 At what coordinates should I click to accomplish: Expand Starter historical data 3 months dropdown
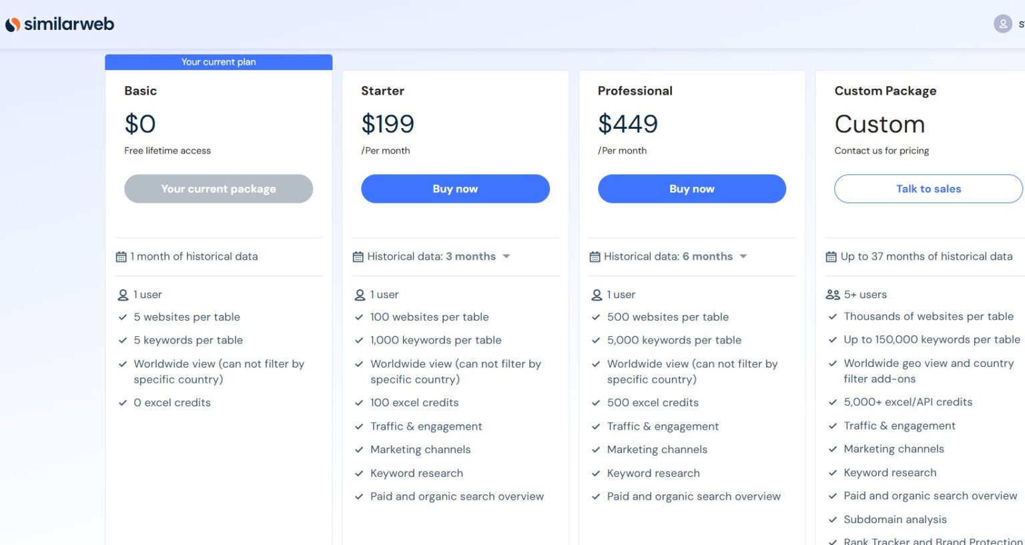tap(506, 256)
